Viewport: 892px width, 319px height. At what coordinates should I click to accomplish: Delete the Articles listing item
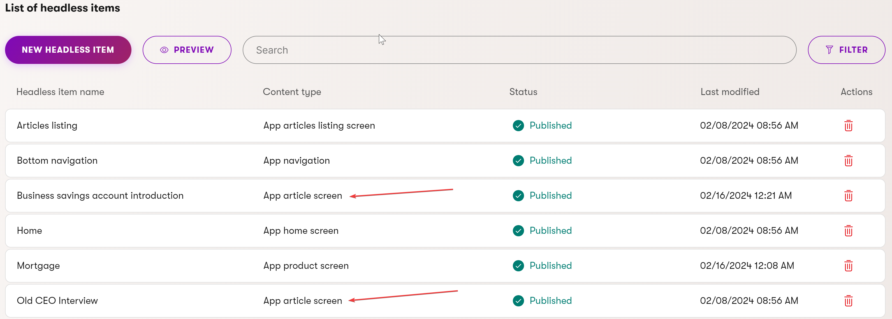pos(848,125)
